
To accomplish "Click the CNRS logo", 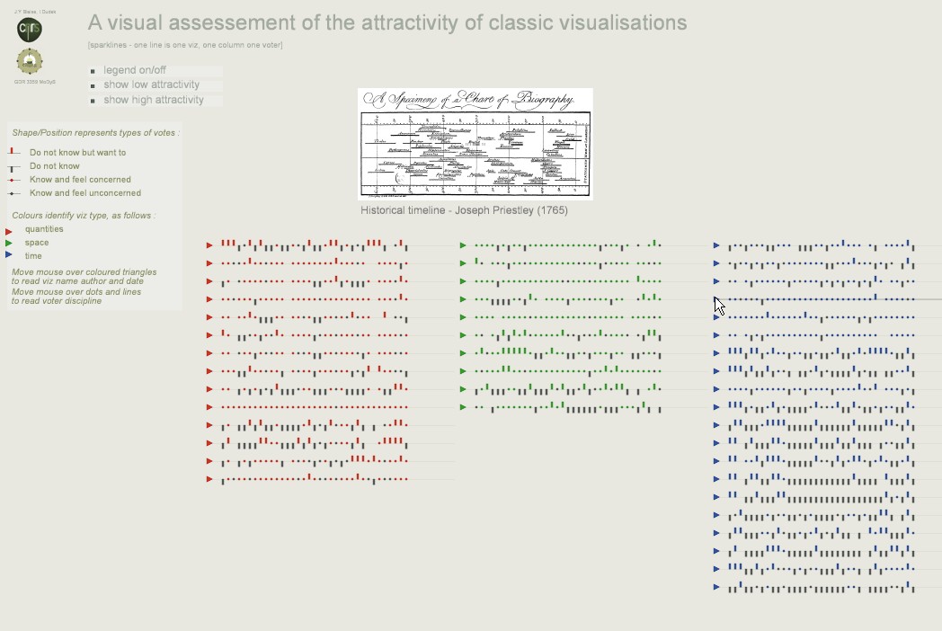I will [30, 30].
